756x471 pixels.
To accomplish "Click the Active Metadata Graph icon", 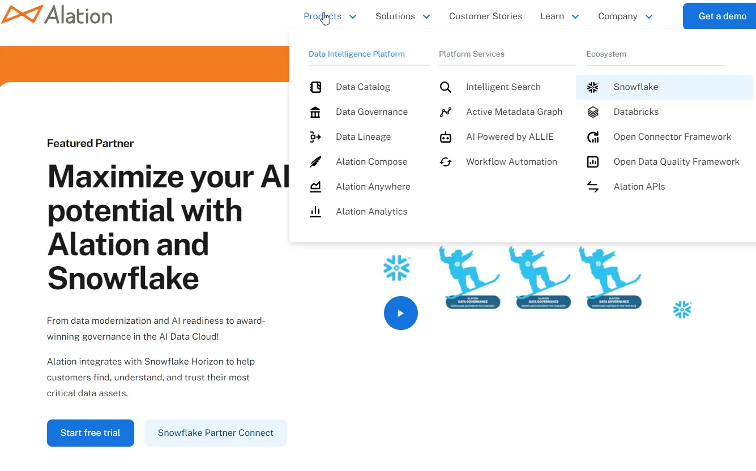I will (446, 112).
